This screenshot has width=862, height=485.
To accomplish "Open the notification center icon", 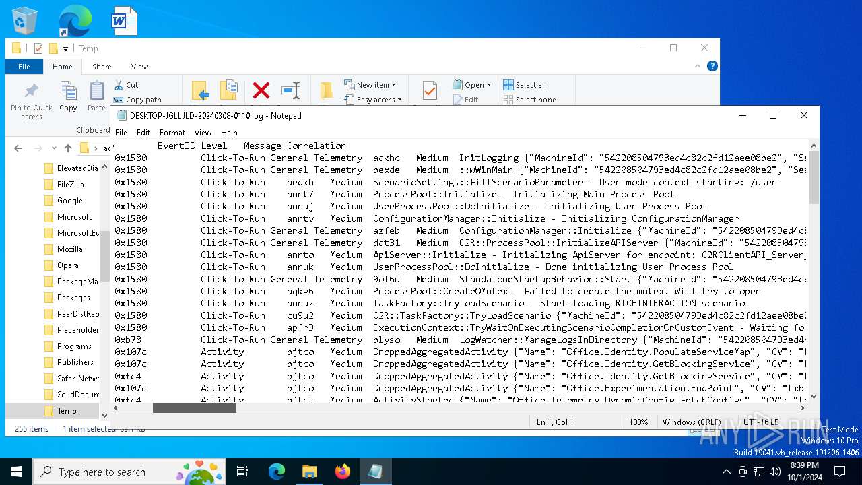I will tap(840, 472).
